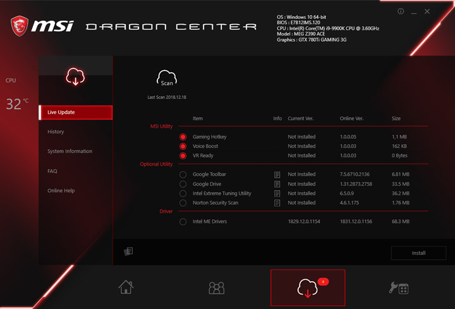Click the Current Ver. column header

(301, 118)
